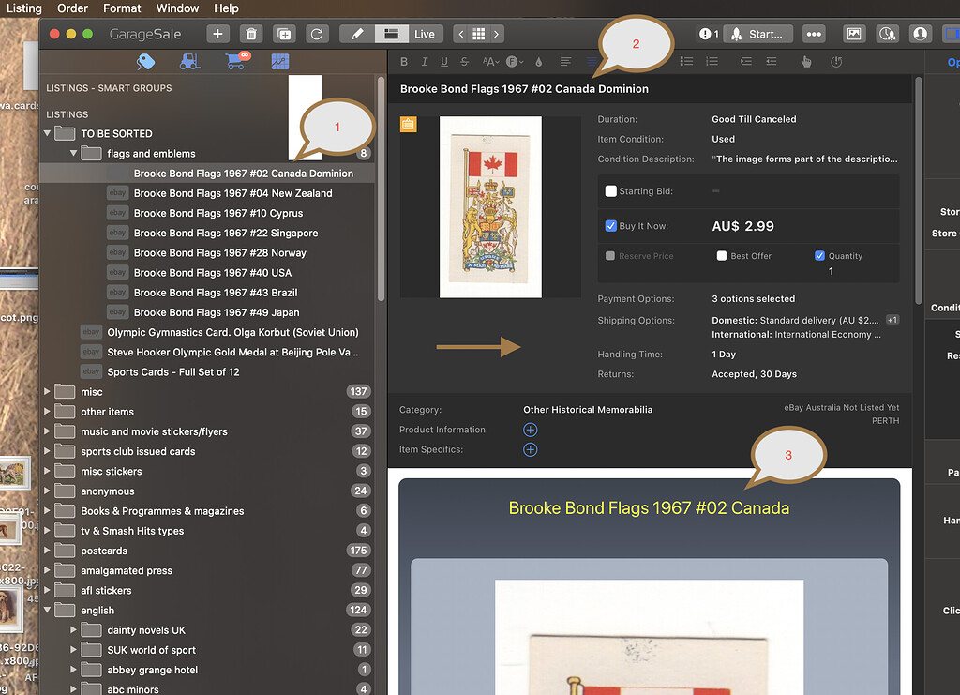Refresh listings with the circular arrow icon
The height and width of the screenshot is (695, 960).
click(x=317, y=34)
